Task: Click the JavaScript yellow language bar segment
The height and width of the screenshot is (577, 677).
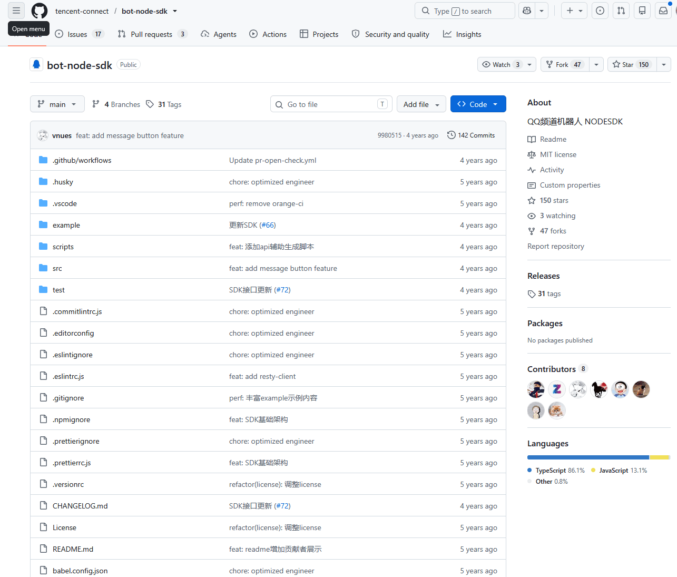Action: coord(659,457)
